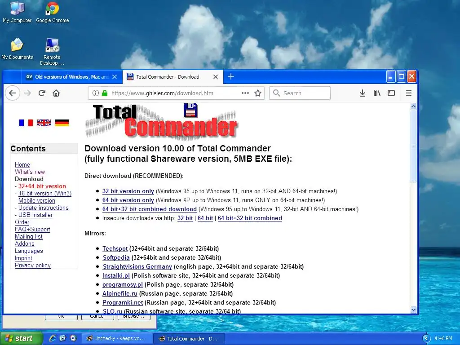
Task: Close the Old versions of Windows tab
Action: (x=115, y=77)
